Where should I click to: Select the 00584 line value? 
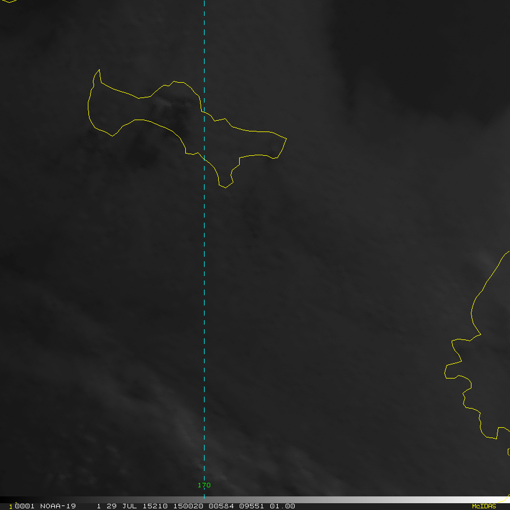coord(221,506)
